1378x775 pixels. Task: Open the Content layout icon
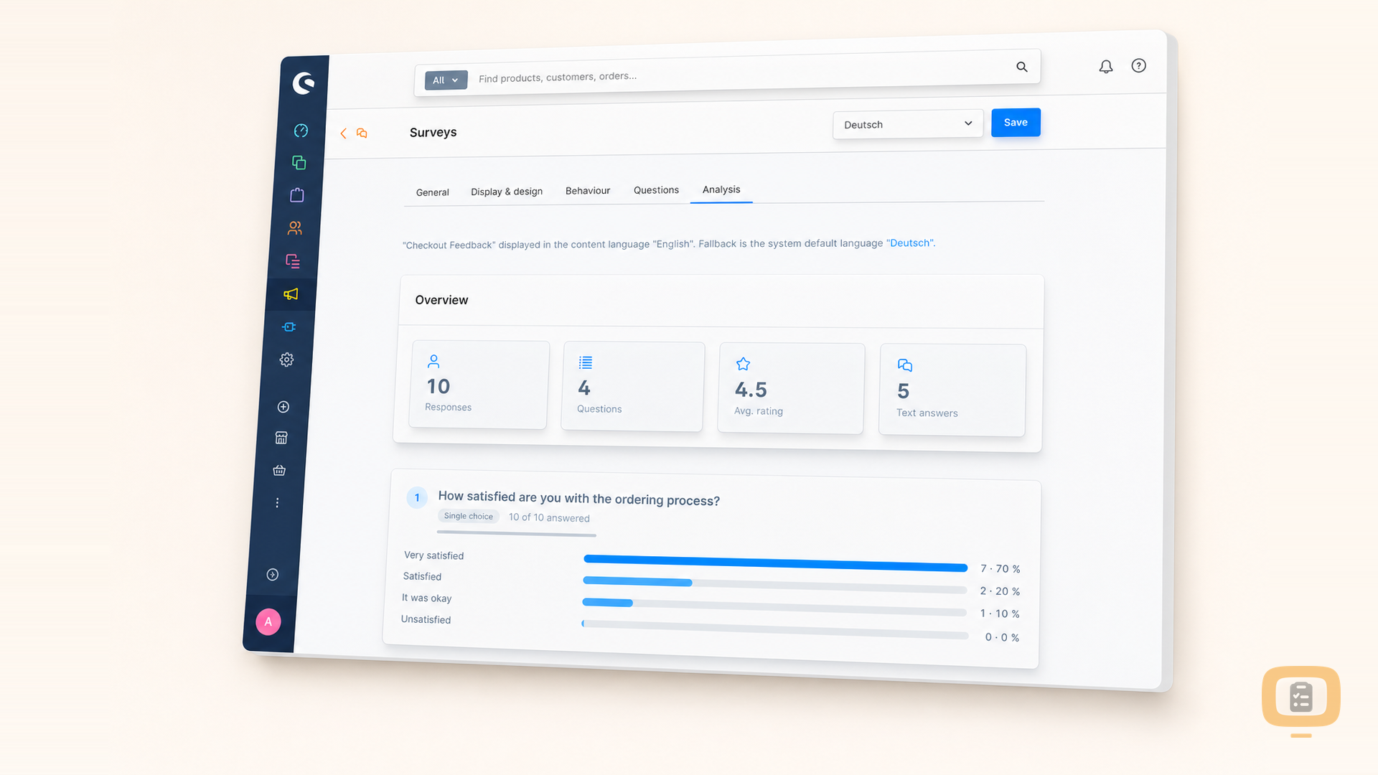[x=293, y=261]
